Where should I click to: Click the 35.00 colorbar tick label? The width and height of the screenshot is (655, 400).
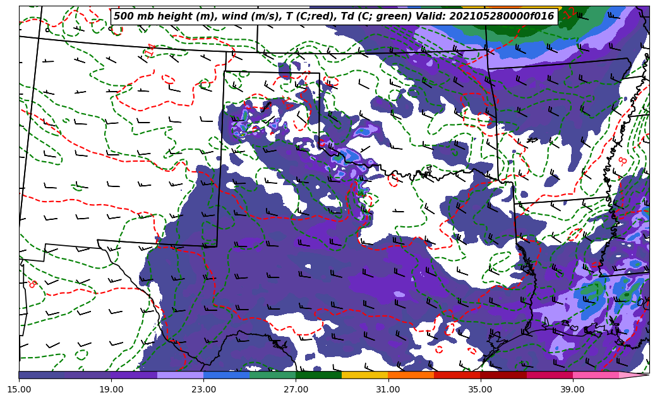coord(480,390)
